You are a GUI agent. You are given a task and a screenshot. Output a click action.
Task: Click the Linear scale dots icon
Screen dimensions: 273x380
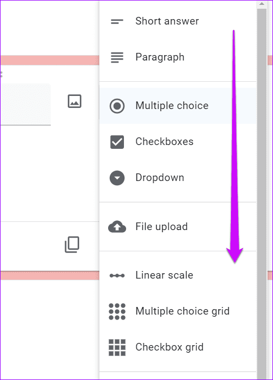[x=117, y=275]
